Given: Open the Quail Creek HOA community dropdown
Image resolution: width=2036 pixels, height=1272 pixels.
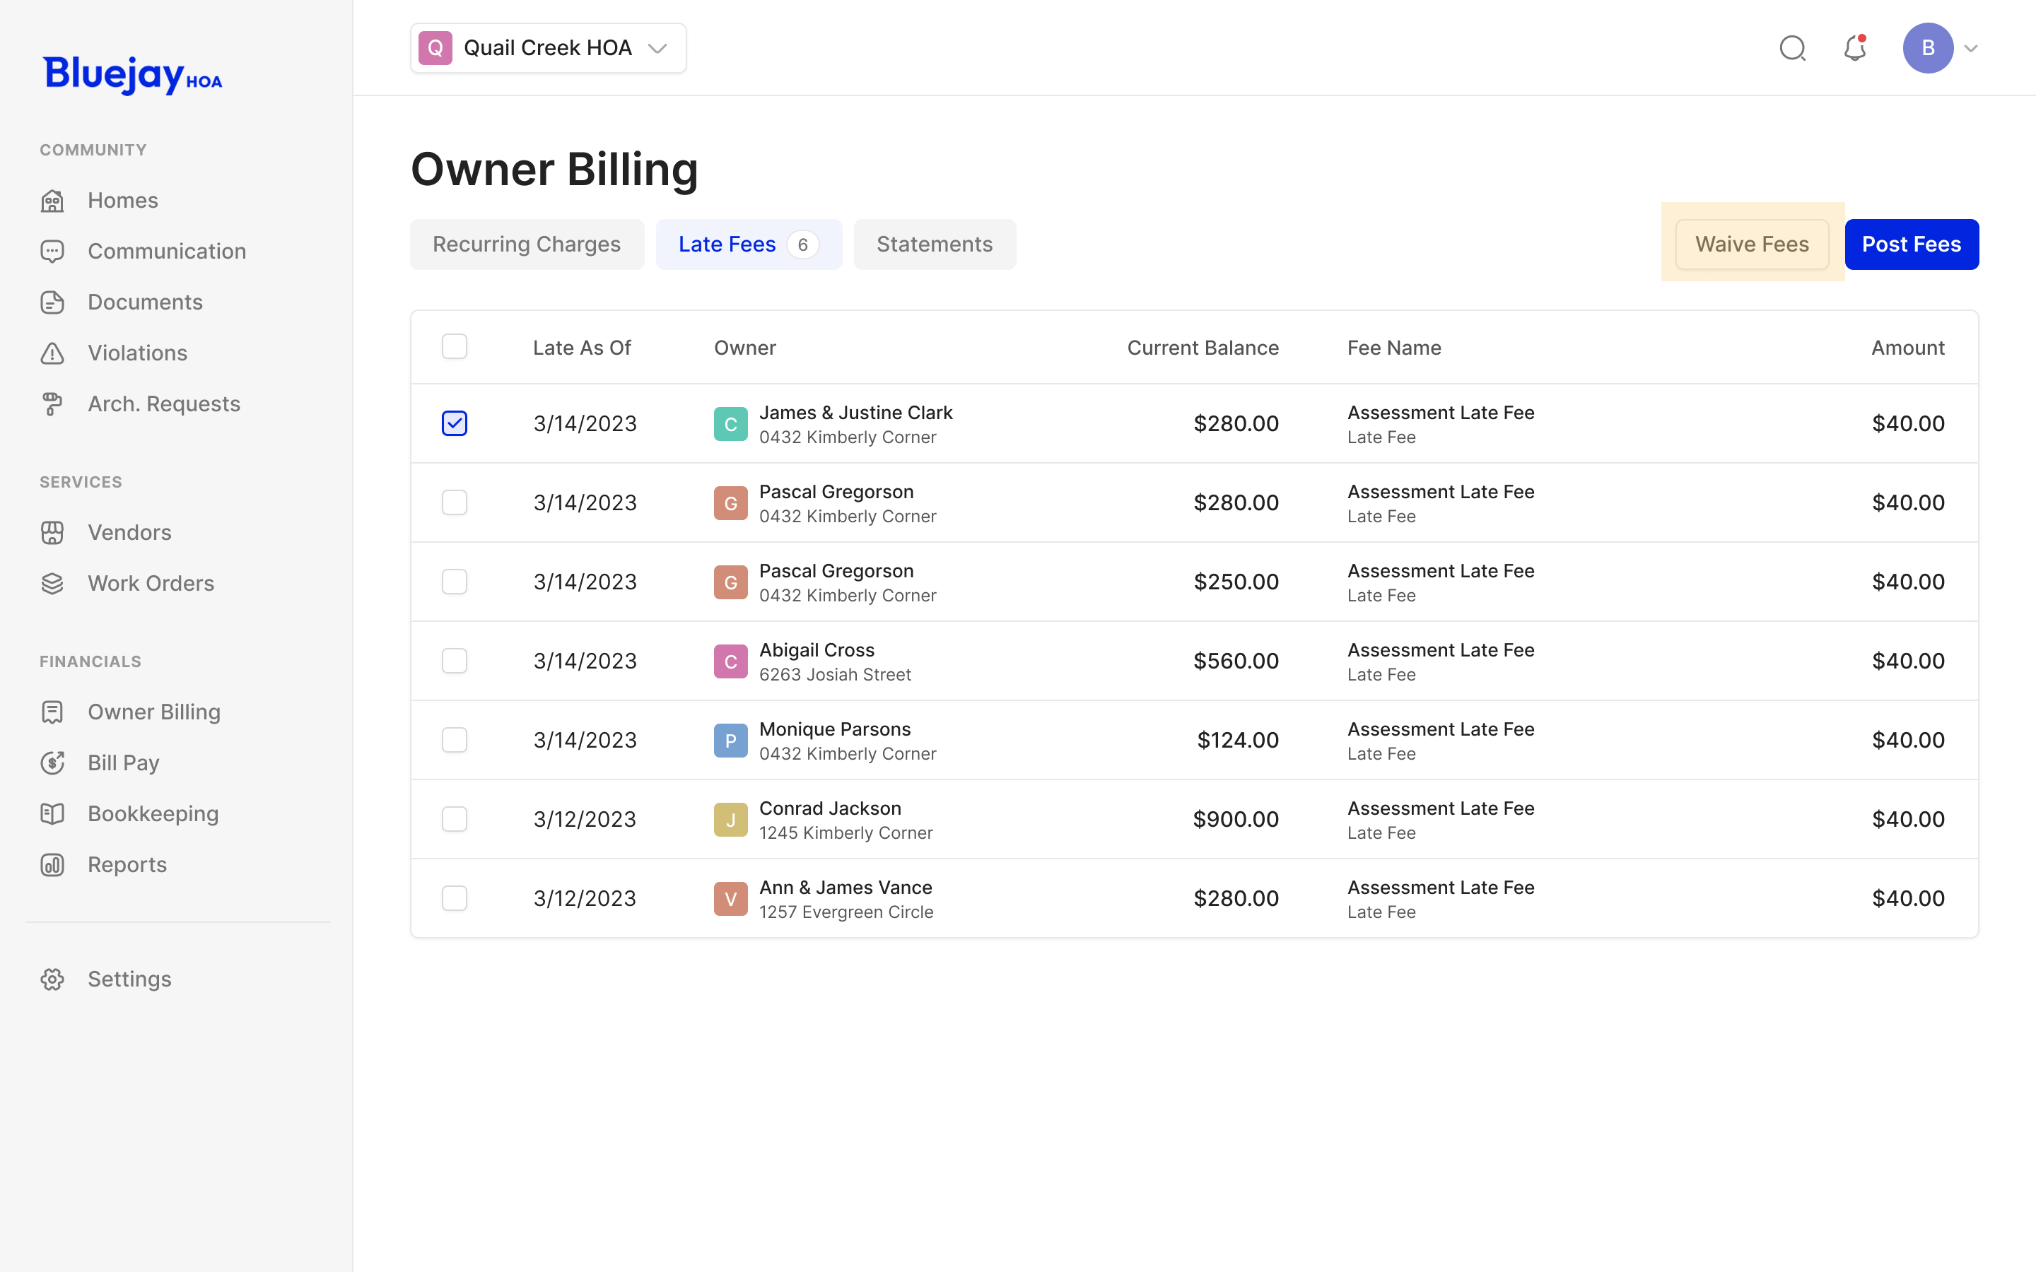Looking at the screenshot, I should point(548,48).
